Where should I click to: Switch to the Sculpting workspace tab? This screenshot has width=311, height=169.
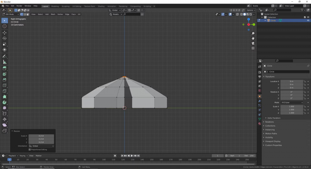(x=65, y=6)
